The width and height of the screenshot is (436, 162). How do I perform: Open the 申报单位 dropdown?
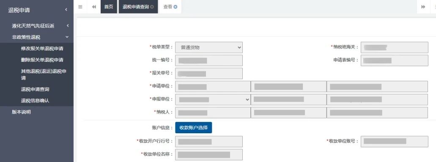[213, 100]
